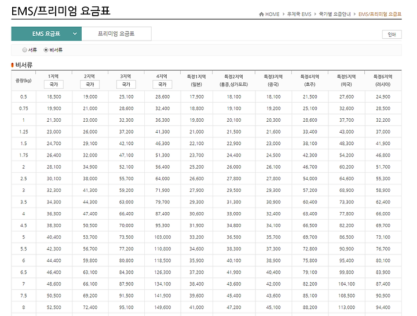Click the 28,600 cell in 0.5 row
417x316 pixels.
[x=163, y=97]
